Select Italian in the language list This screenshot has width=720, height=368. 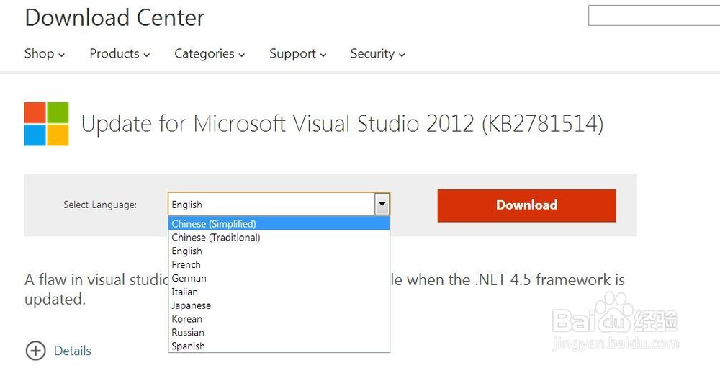[279, 292]
